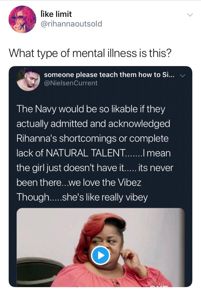The width and height of the screenshot is (201, 293).
Task: Click the display name like limit
Action: click(x=56, y=14)
